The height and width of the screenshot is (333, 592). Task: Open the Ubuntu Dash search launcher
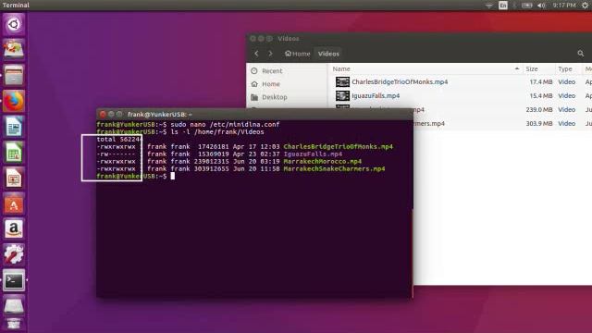(x=14, y=24)
